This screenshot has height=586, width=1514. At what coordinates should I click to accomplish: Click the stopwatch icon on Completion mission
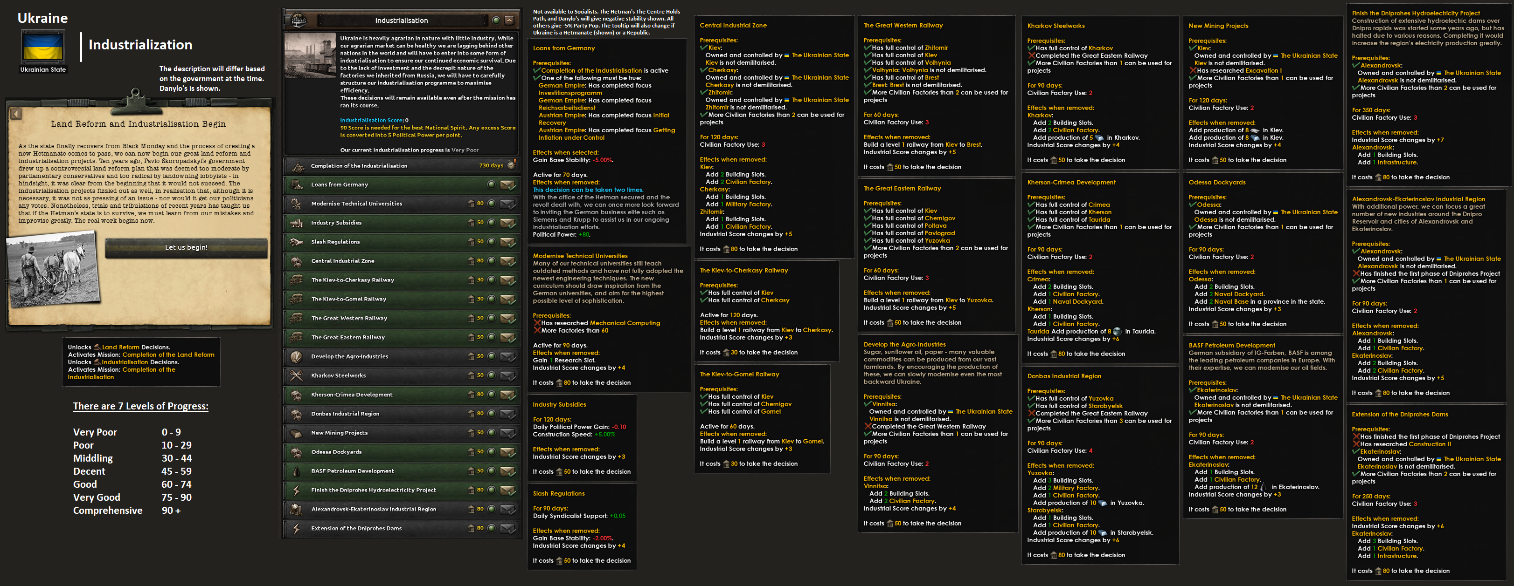(511, 165)
